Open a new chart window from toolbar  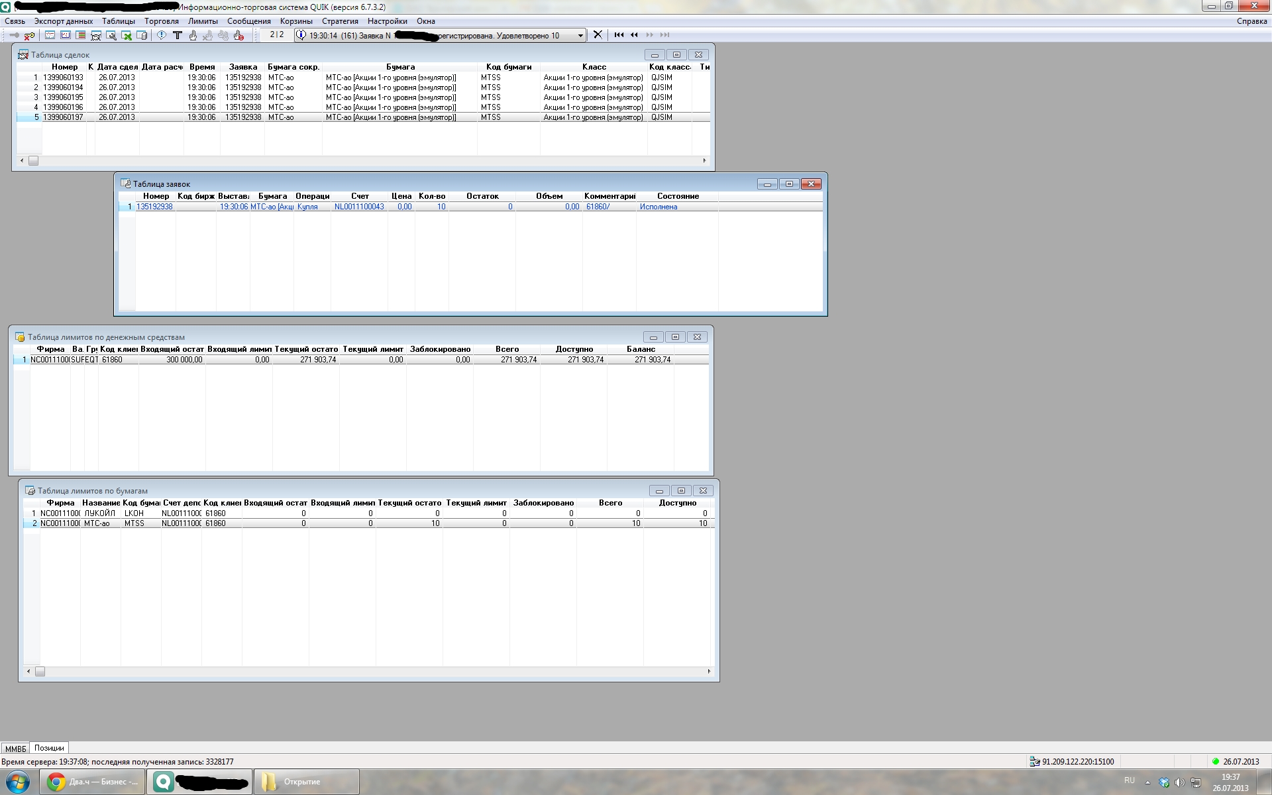[50, 35]
